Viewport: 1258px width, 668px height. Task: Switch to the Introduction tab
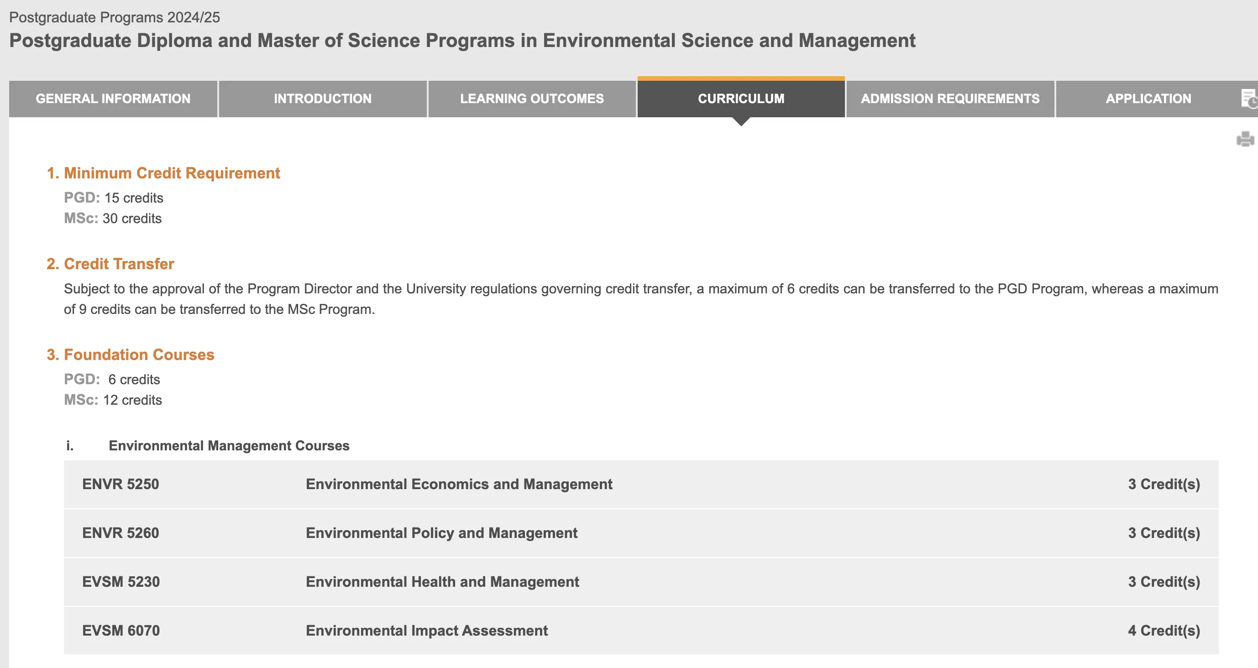tap(322, 99)
